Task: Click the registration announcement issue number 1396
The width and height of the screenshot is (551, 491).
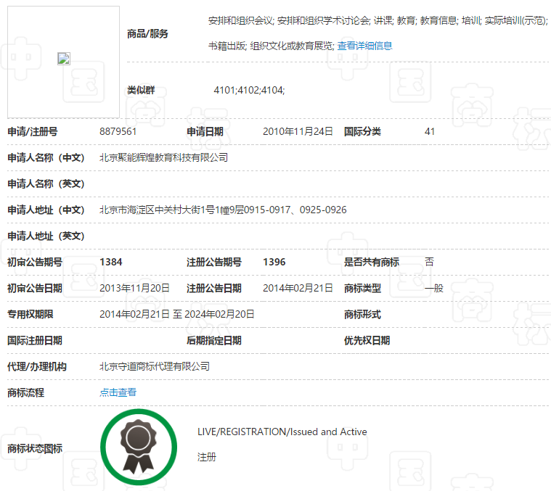Action: 274,262
